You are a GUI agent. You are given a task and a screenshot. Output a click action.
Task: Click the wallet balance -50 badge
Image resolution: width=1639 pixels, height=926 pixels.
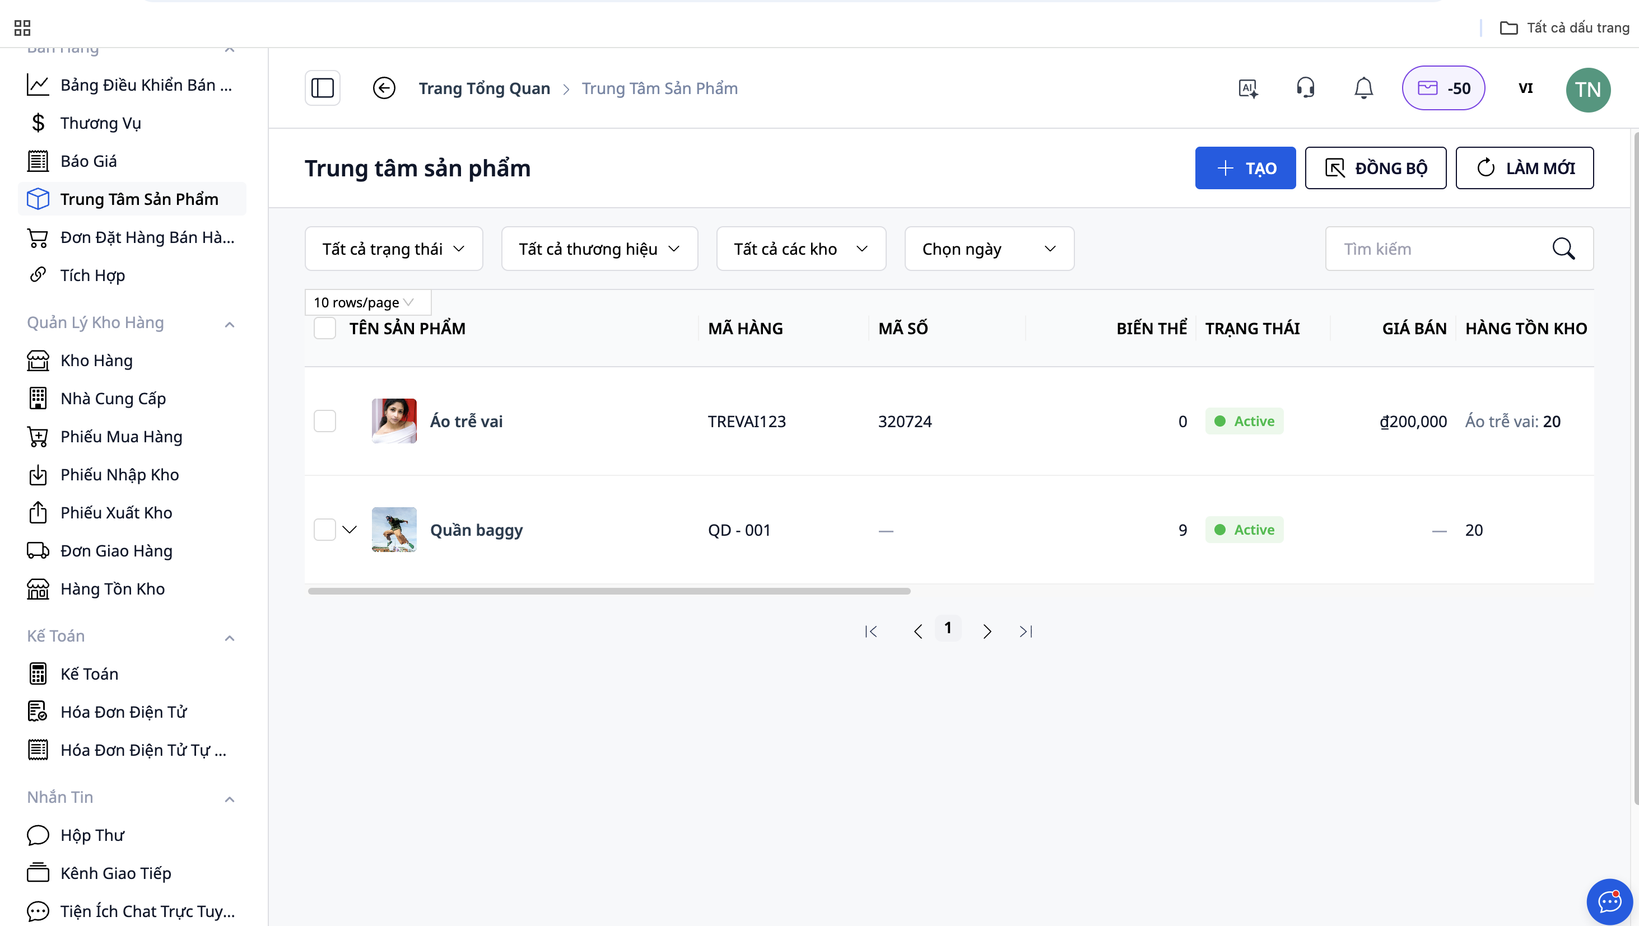1443,88
